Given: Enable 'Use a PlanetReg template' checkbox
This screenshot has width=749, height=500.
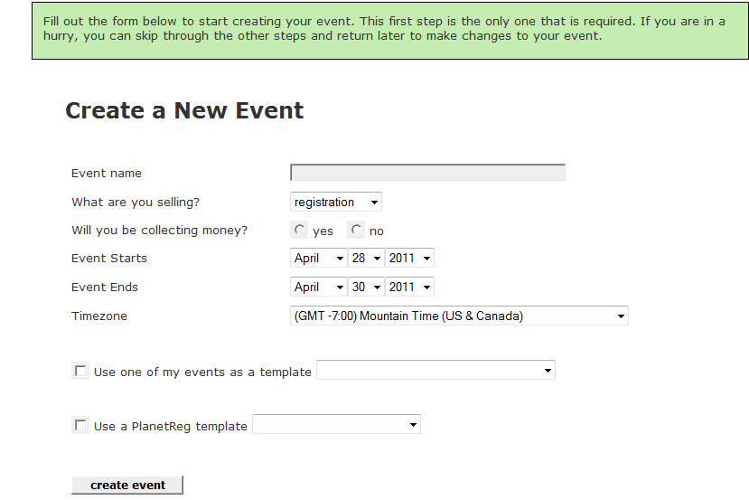Looking at the screenshot, I should (80, 425).
